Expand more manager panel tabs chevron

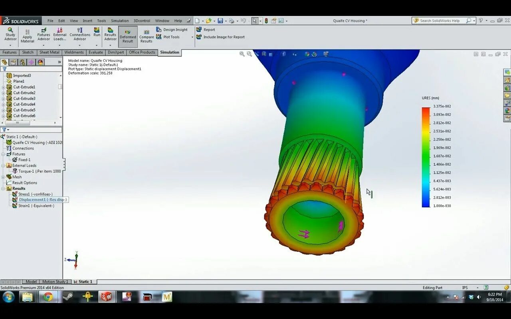click(59, 62)
